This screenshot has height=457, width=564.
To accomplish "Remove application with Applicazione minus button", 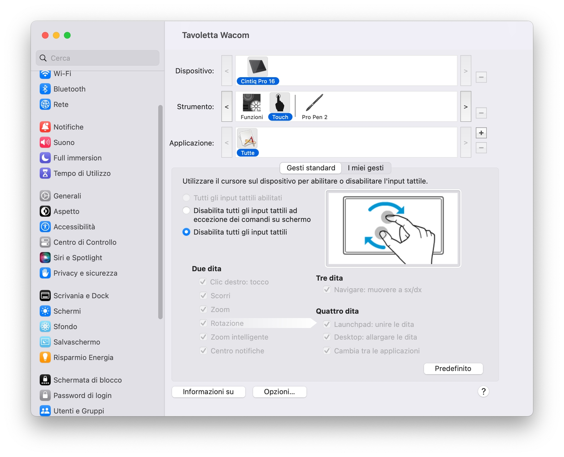I will click(481, 148).
